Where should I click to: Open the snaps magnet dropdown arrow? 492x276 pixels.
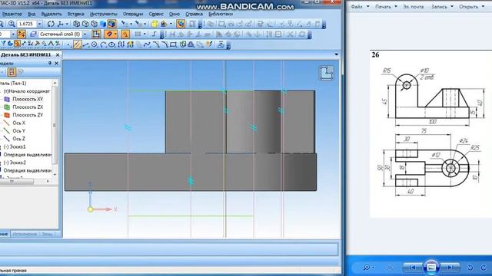pyautogui.click(x=116, y=34)
